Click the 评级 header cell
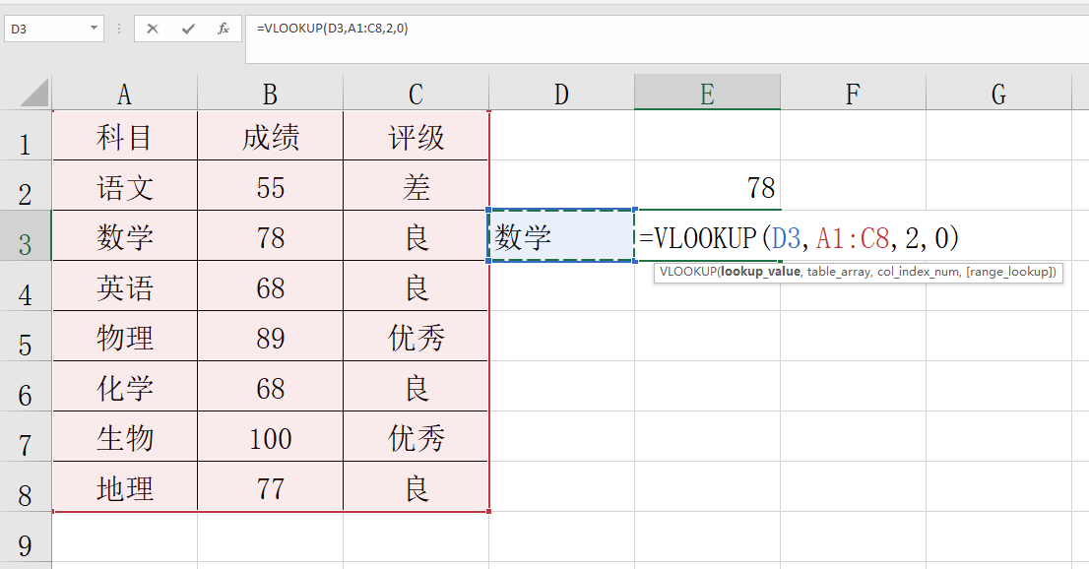Viewport: 1089px width, 569px height. (x=416, y=136)
